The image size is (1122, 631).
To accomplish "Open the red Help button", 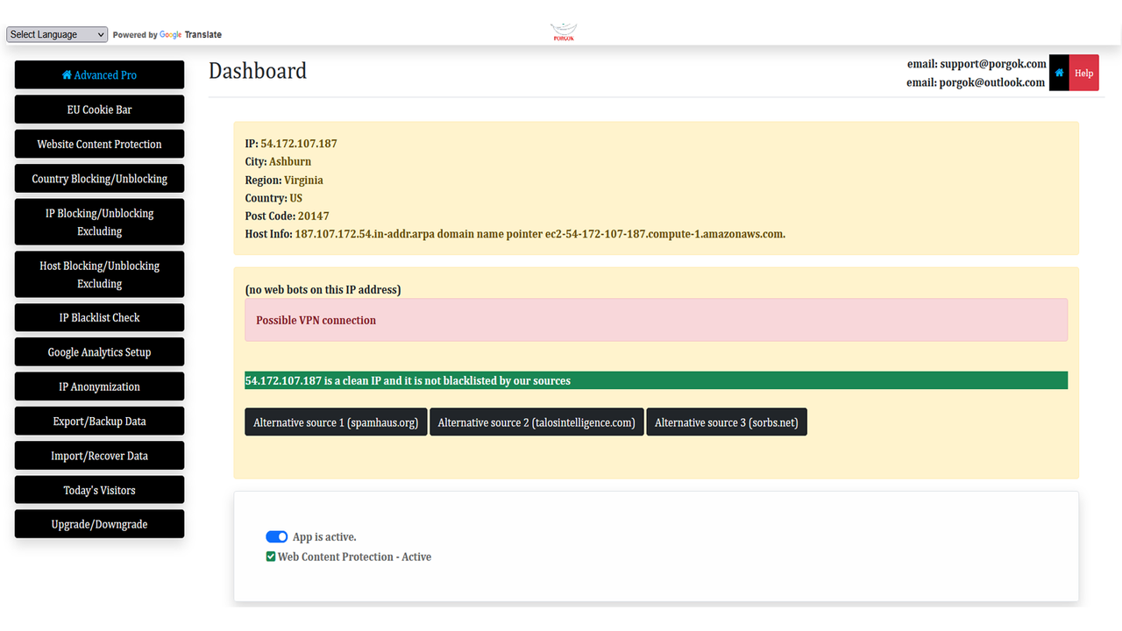I will click(1084, 74).
